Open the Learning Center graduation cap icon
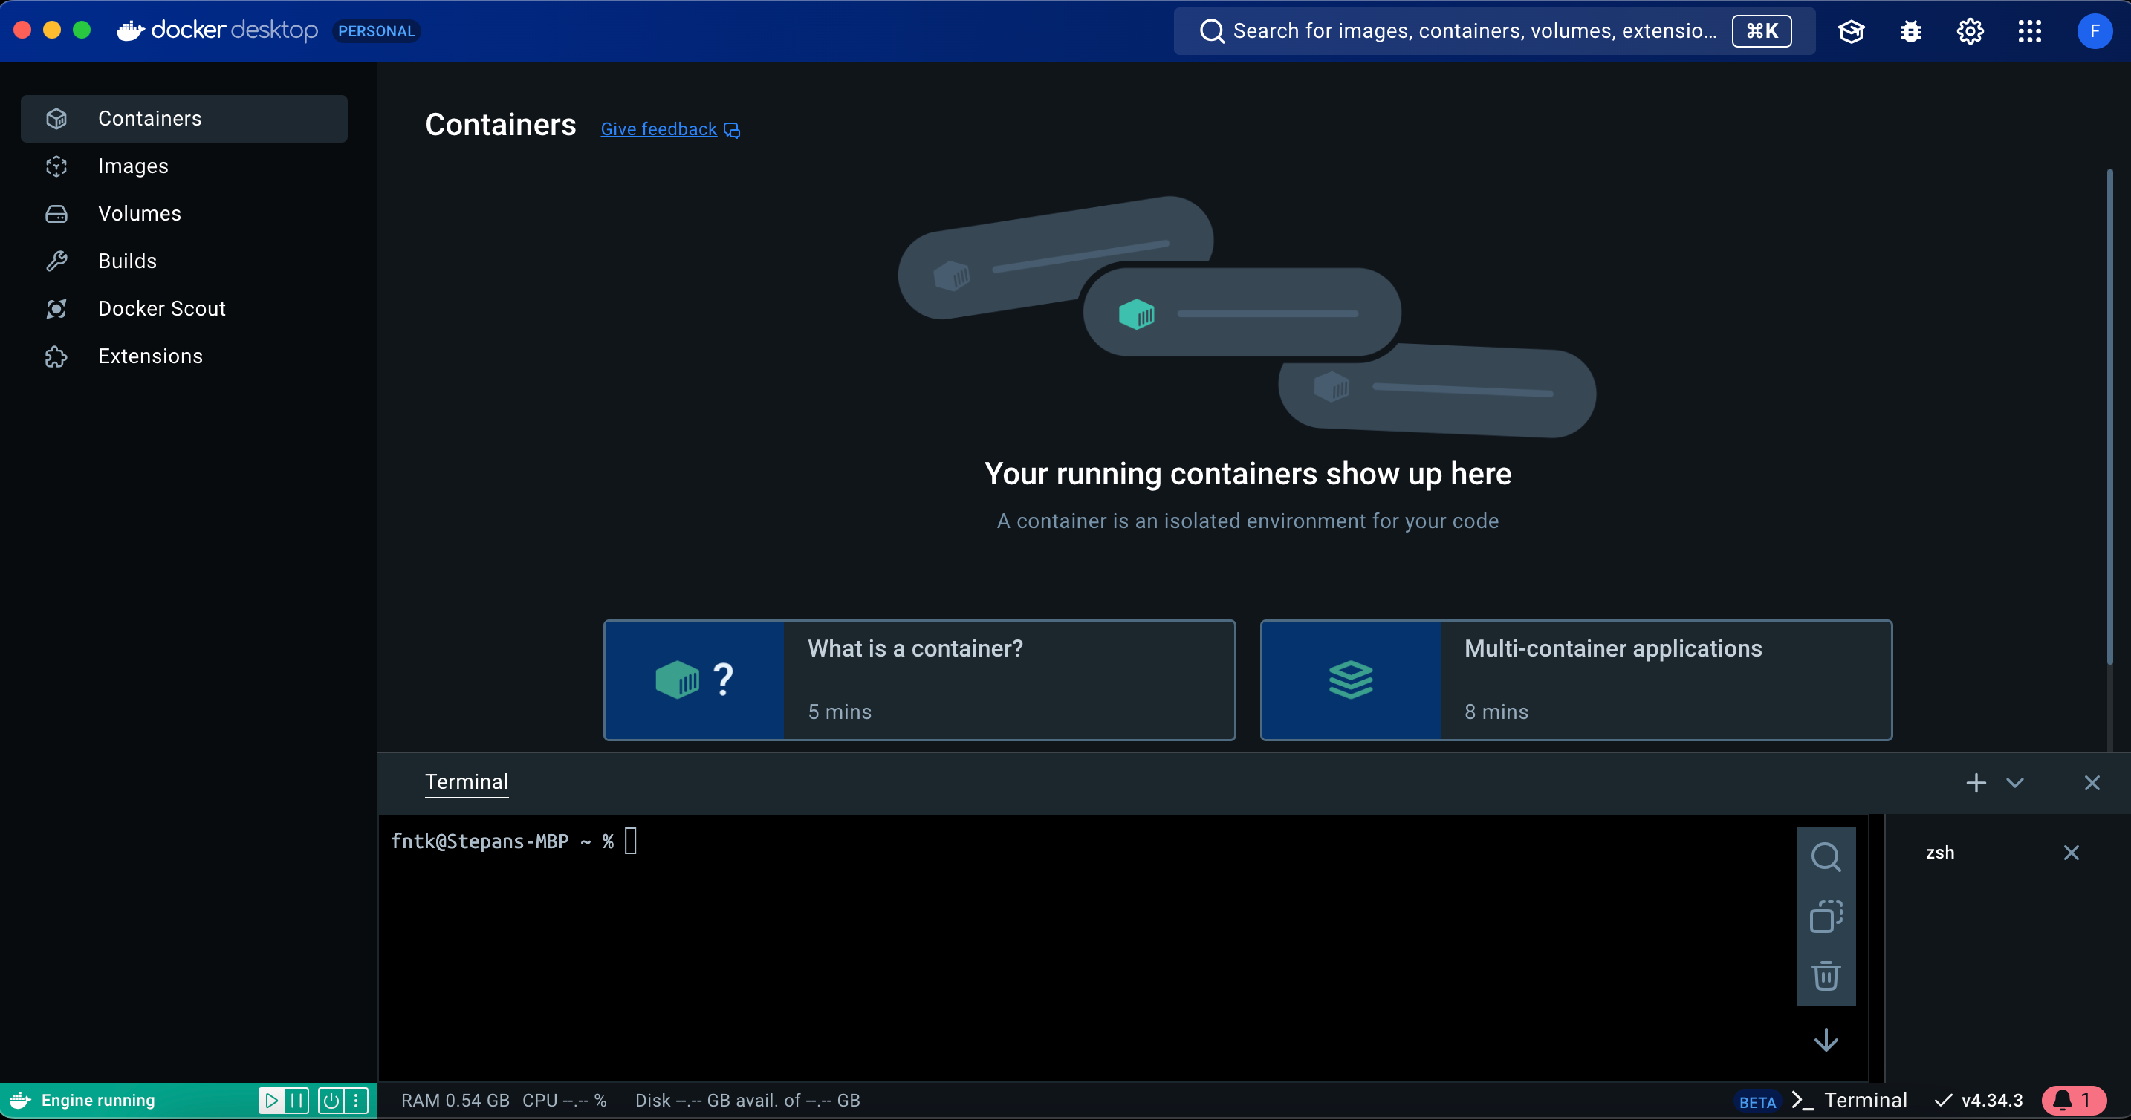The image size is (2131, 1120). [x=1852, y=30]
